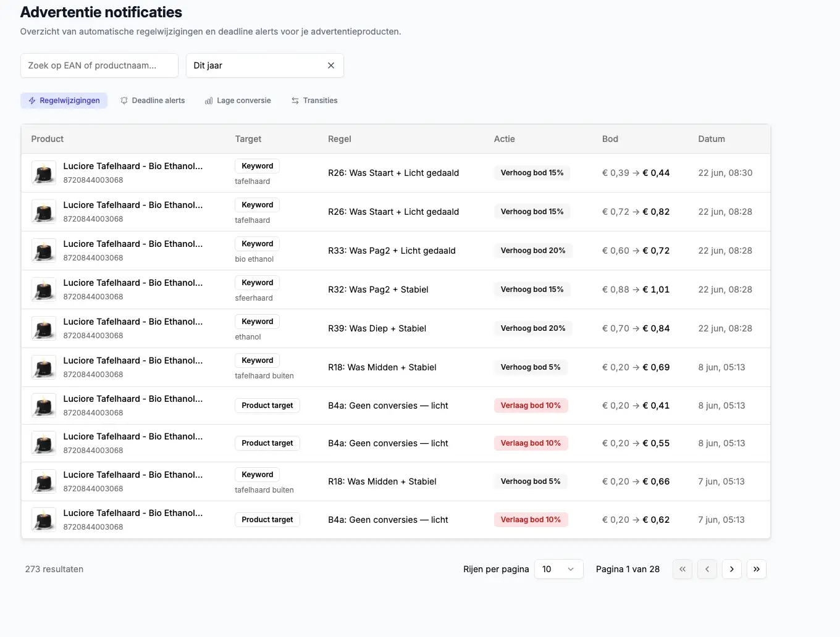Click bid value '€ 0,88 → € 1,01'
The height and width of the screenshot is (637, 840).
636,289
